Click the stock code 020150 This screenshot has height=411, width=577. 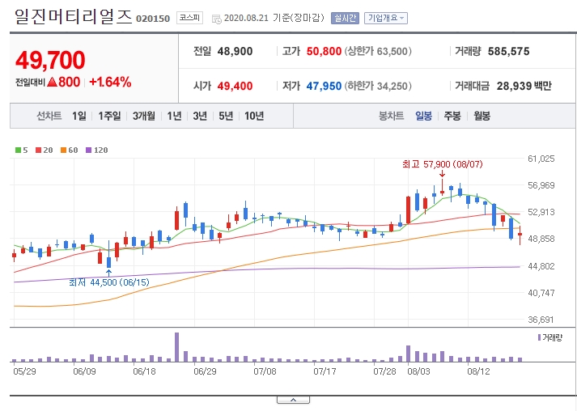[x=153, y=19]
